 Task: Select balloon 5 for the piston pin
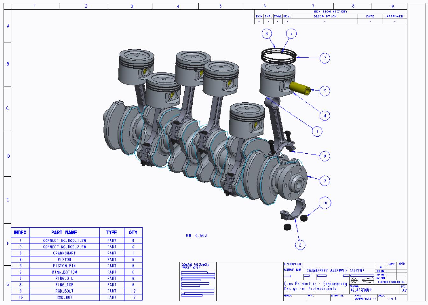(325, 91)
